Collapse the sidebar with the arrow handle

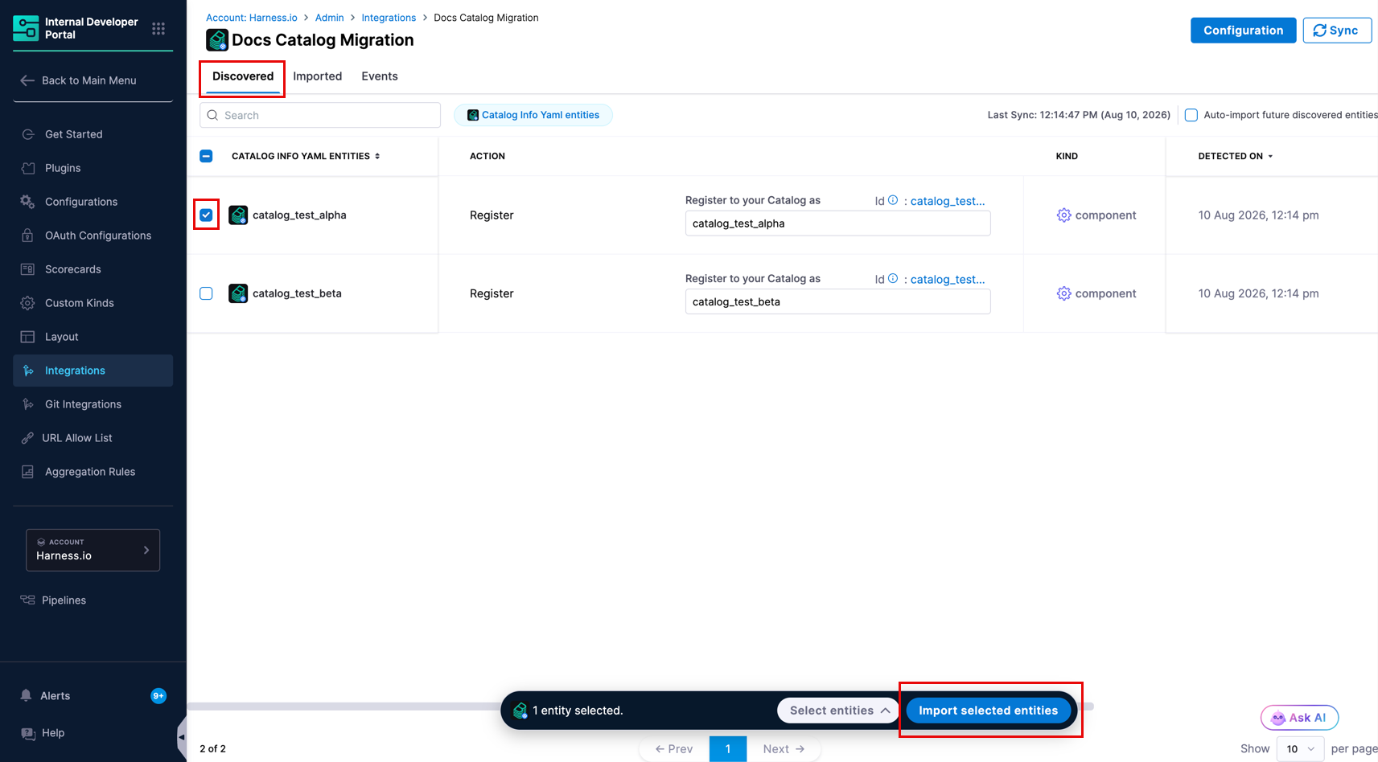[x=181, y=736]
